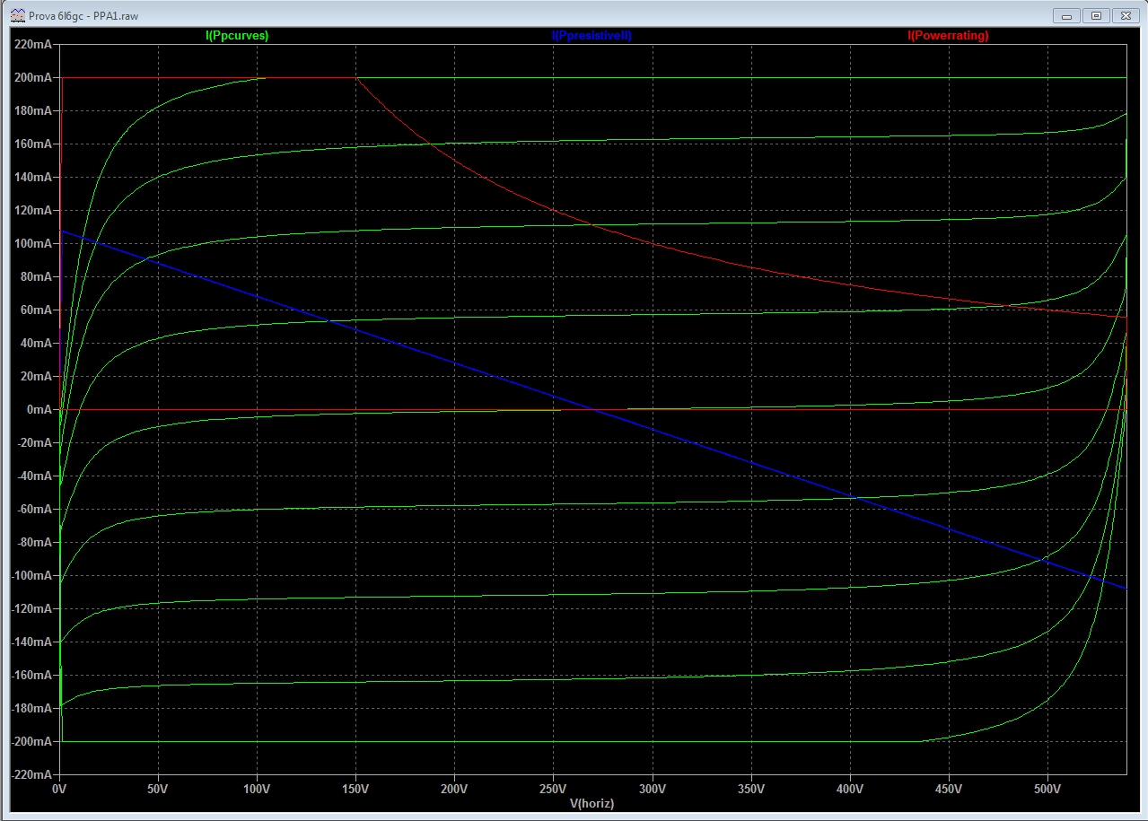Click the 100mA label on vertical axis
1148x821 pixels.
[x=32, y=244]
